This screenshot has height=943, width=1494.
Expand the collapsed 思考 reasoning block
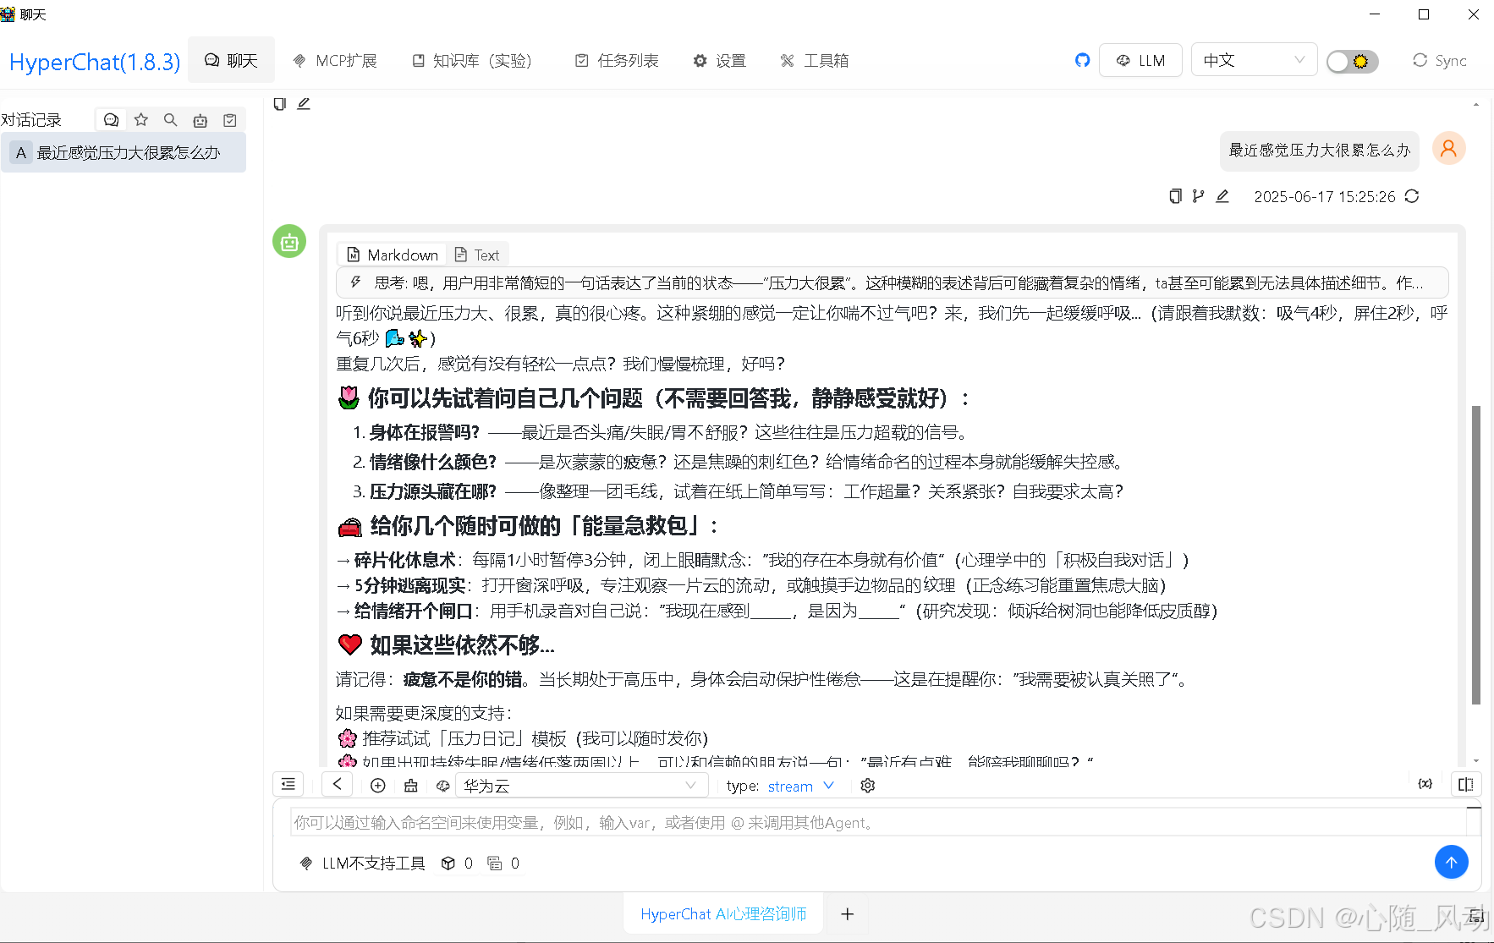pos(893,282)
